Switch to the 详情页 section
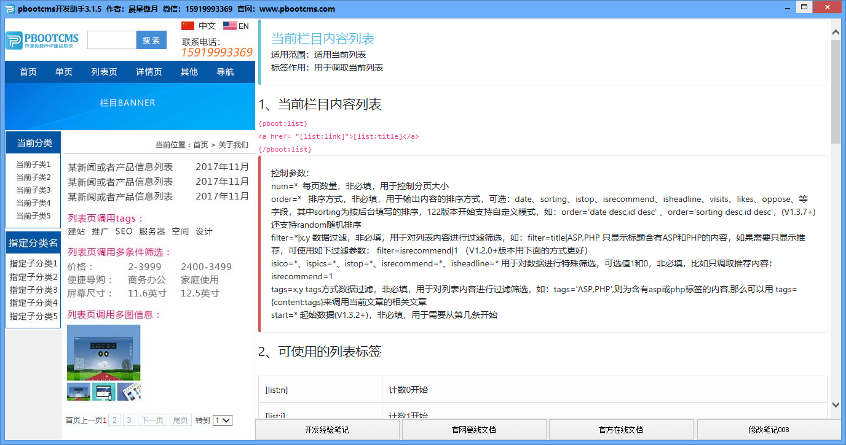 (148, 72)
